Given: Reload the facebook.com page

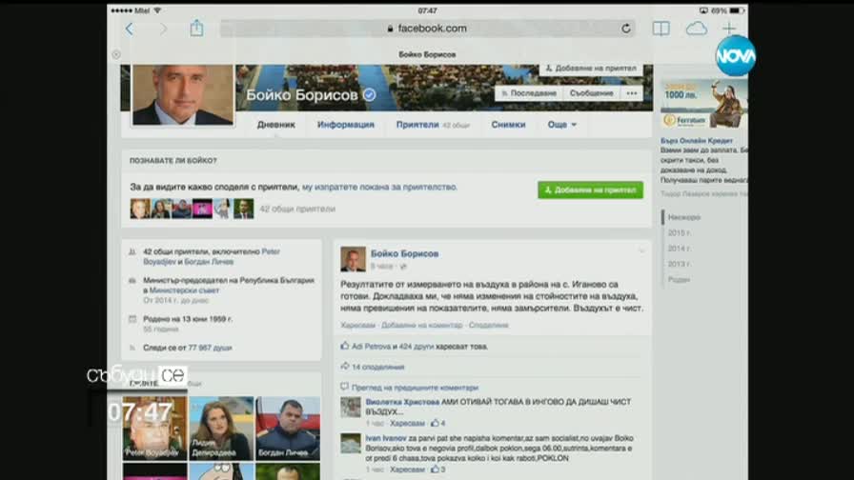Looking at the screenshot, I should click(x=626, y=29).
